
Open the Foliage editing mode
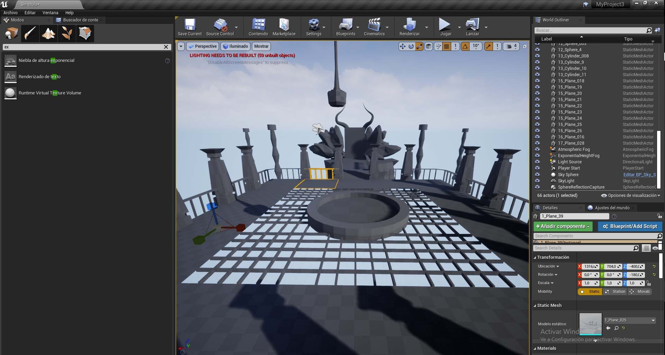pyautogui.click(x=67, y=33)
